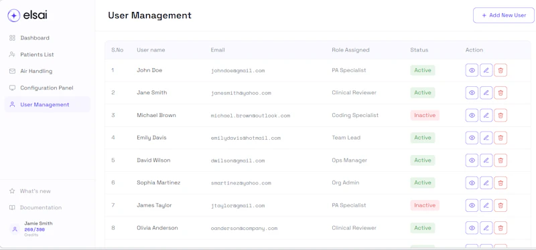Delete Jane Smith with trash icon
The width and height of the screenshot is (536, 250).
[x=500, y=93]
